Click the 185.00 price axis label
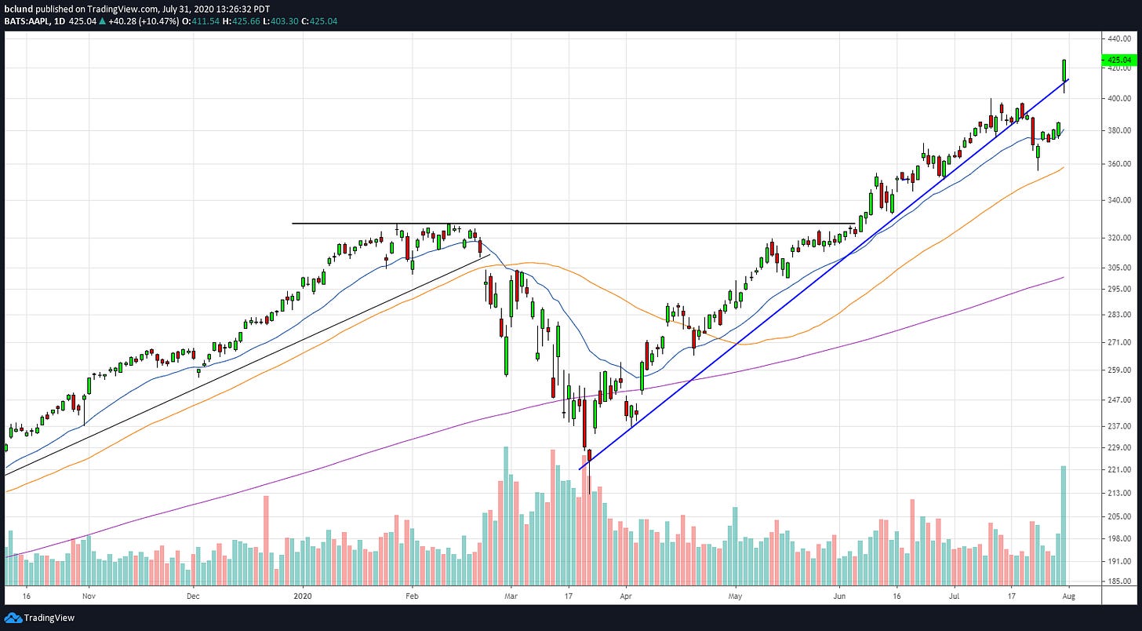The image size is (1142, 631). 1118,582
